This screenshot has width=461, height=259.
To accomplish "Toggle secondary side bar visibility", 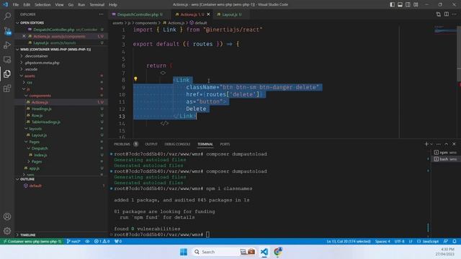I will (408, 4).
